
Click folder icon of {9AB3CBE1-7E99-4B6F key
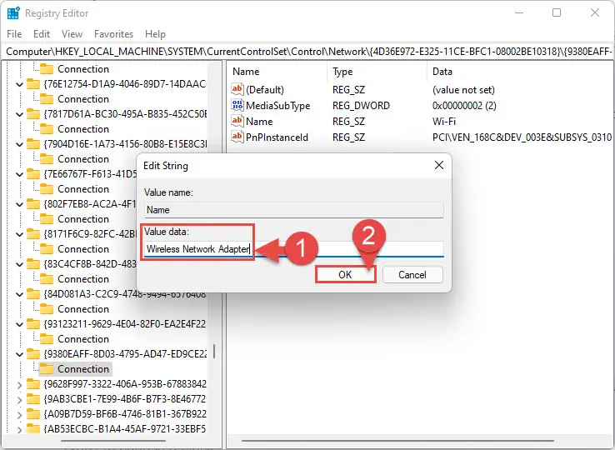click(33, 399)
